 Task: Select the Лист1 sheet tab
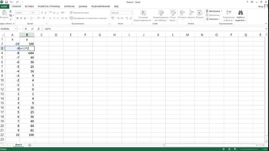coord(18,145)
